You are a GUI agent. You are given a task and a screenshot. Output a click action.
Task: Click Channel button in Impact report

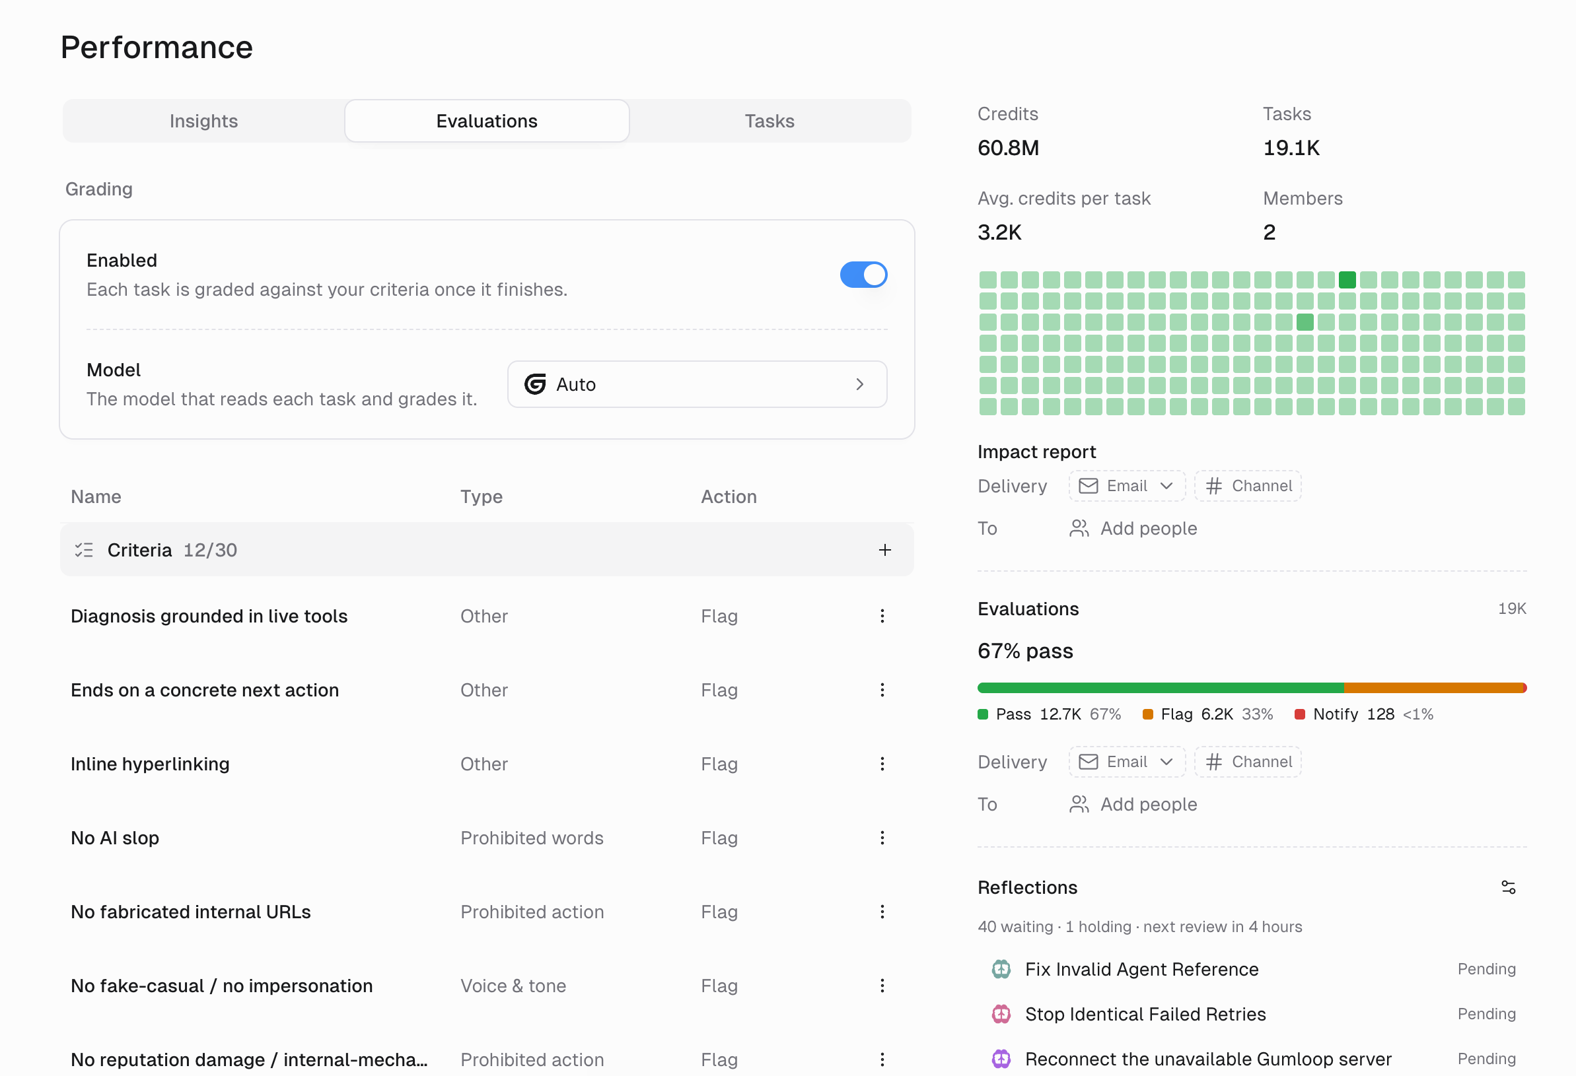[x=1247, y=486]
